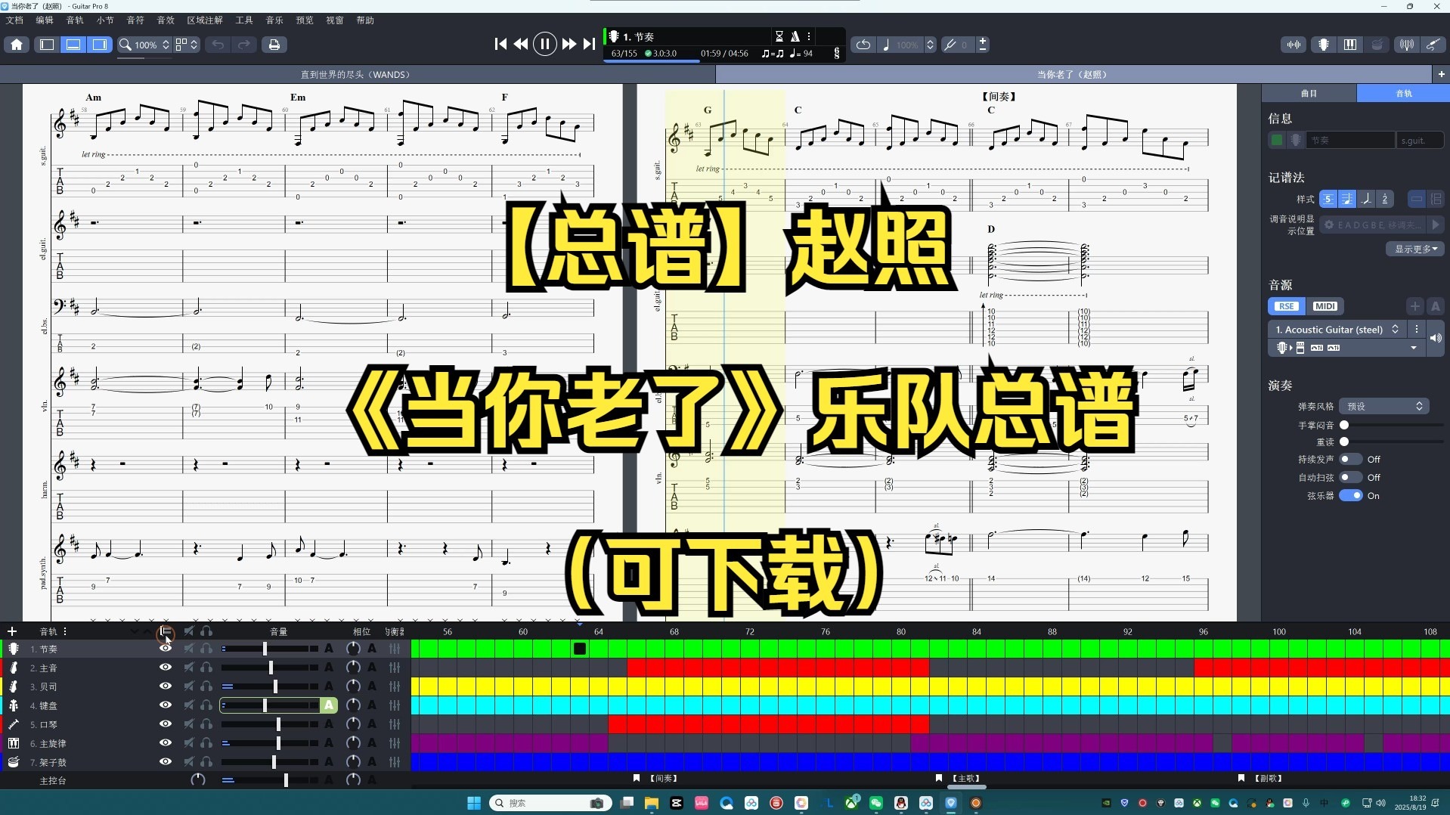Click the taskbar search box 搜索
Viewport: 1450px width, 815px height.
pos(550,803)
